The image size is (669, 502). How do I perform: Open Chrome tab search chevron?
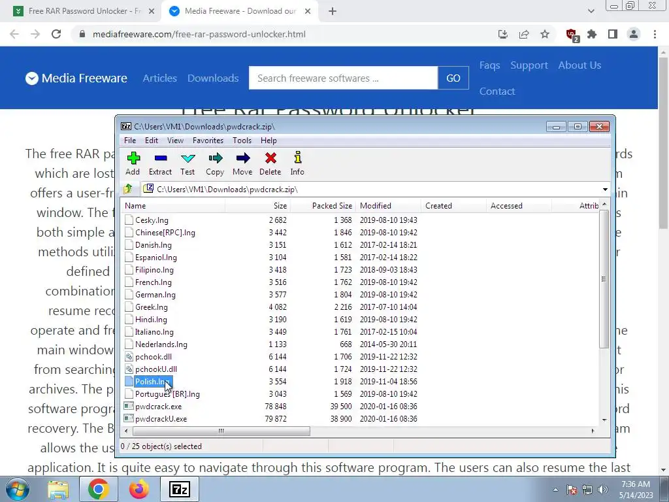pos(591,11)
